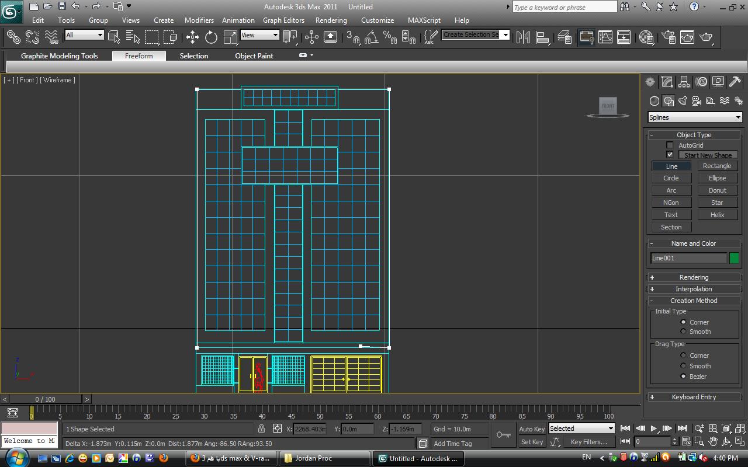
Task: Switch to the Object Paint tab
Action: (x=254, y=56)
